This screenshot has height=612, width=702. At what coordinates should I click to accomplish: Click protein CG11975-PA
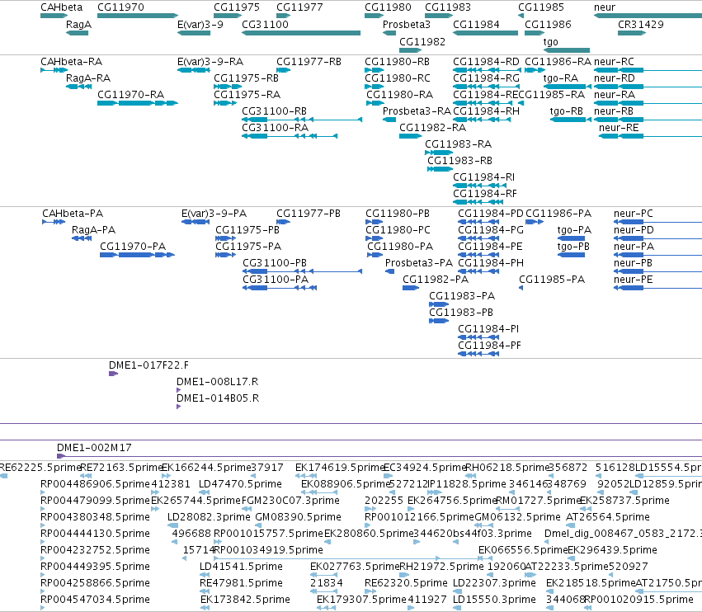(225, 255)
